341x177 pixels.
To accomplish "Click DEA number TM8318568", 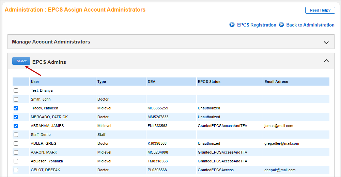I will [158, 161].
